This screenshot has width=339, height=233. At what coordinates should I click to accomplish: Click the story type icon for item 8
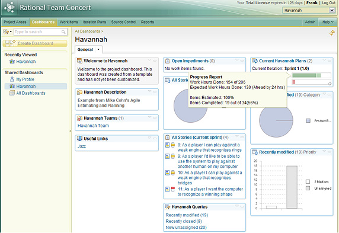click(x=167, y=145)
